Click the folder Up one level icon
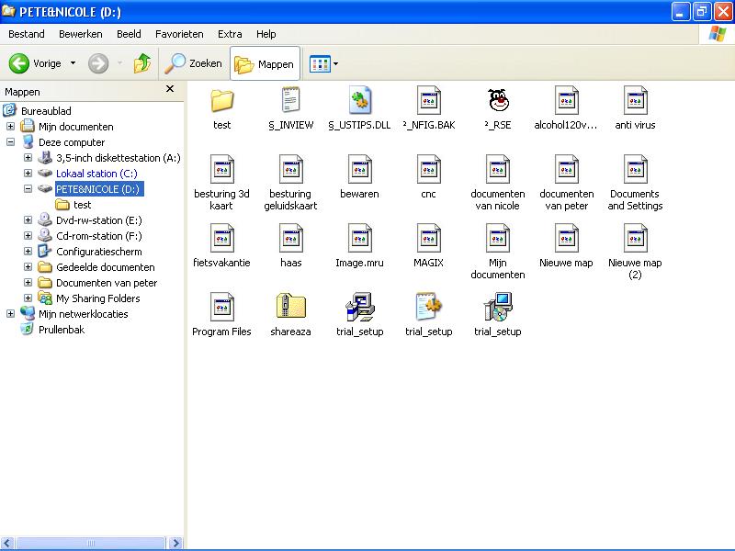 click(x=141, y=63)
